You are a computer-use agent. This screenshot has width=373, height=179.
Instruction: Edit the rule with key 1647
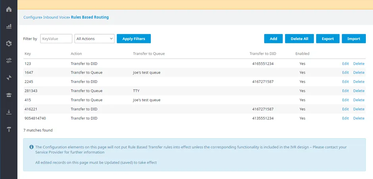[345, 72]
